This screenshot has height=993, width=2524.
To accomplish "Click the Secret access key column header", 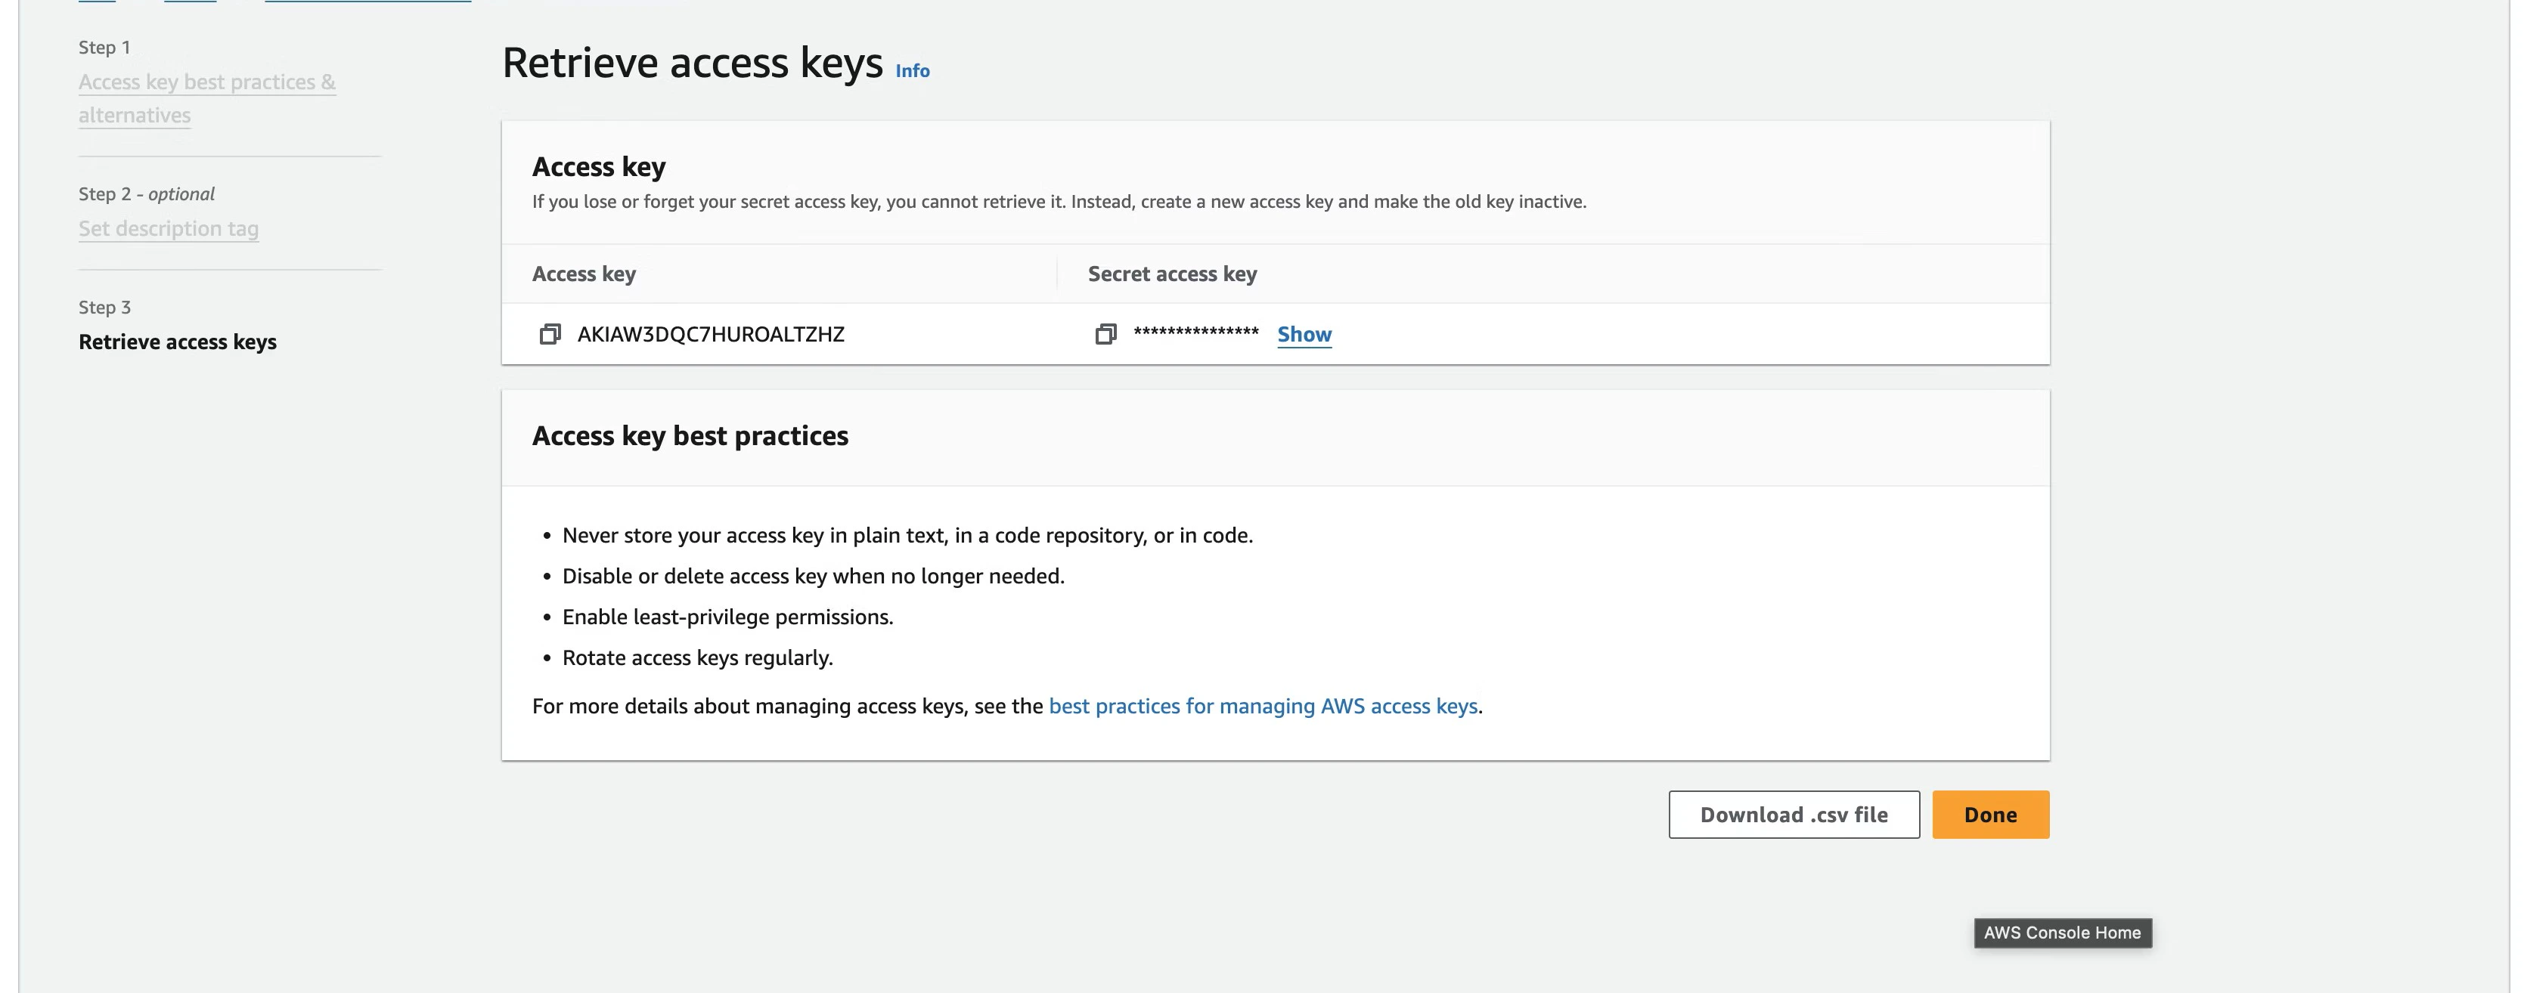I will click(x=1172, y=274).
